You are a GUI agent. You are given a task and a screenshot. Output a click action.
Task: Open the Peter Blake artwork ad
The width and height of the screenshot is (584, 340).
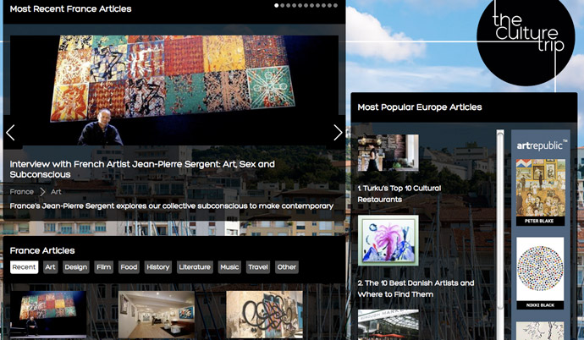pos(541,189)
